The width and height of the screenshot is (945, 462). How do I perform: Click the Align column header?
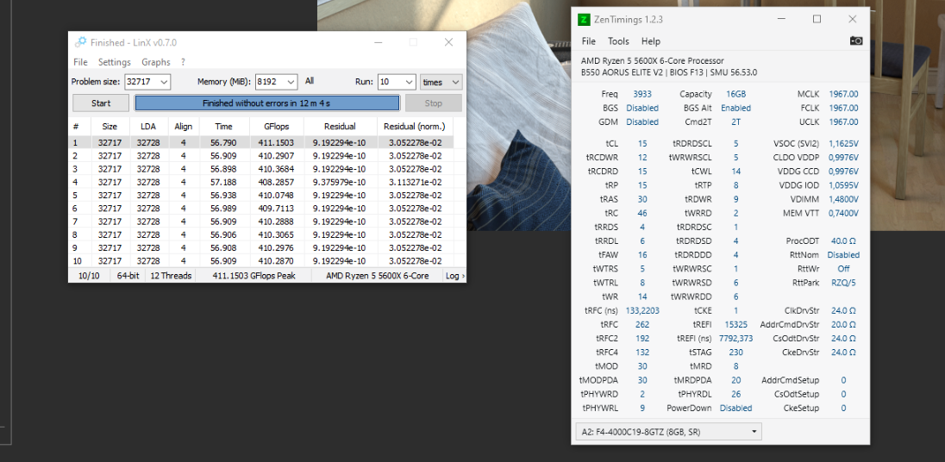coord(183,127)
